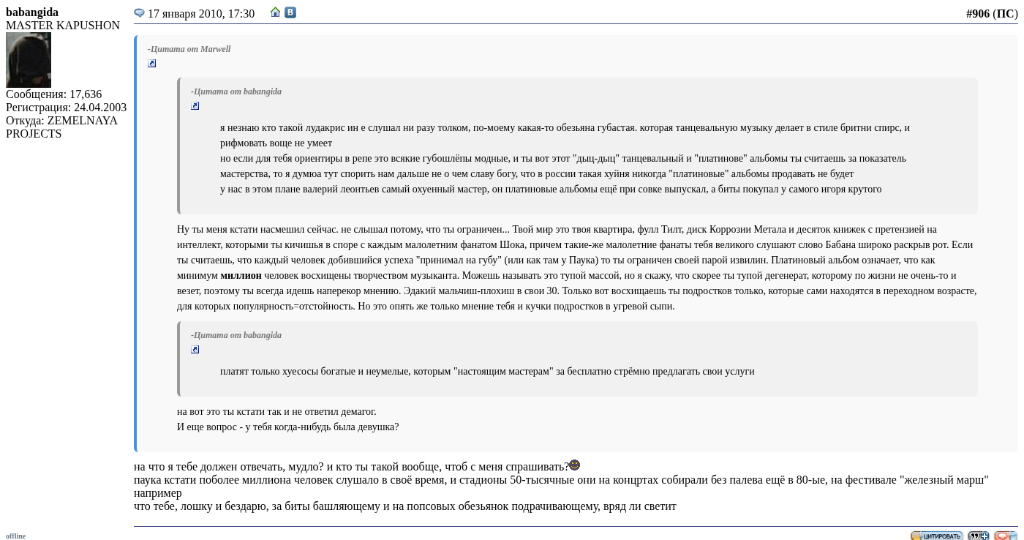The height and width of the screenshot is (540, 1024).
Task: Click the smiley emoticon in the reply text
Action: tap(574, 465)
